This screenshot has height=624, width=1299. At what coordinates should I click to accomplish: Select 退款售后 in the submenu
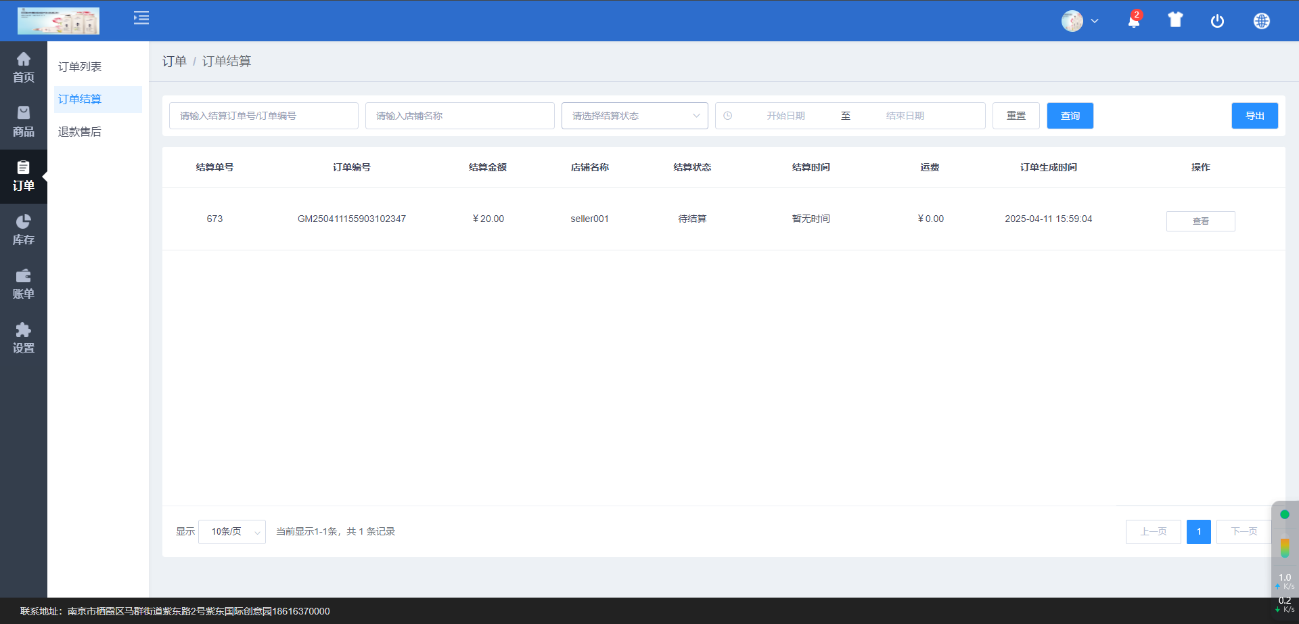(x=80, y=132)
